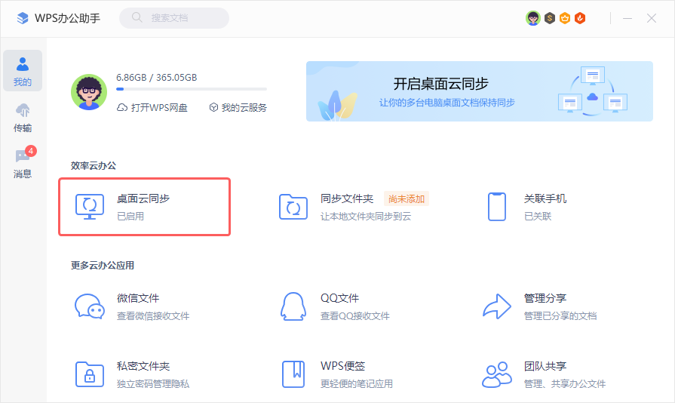Viewport: 675px width, 403px height.
Task: Switch to the 传输 sidebar tab
Action: click(23, 118)
